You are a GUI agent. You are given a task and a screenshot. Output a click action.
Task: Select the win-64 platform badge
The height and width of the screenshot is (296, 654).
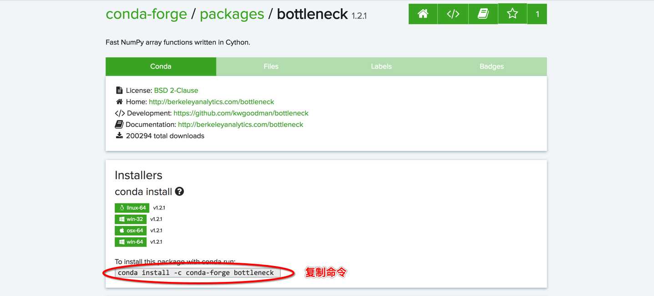[x=131, y=241]
